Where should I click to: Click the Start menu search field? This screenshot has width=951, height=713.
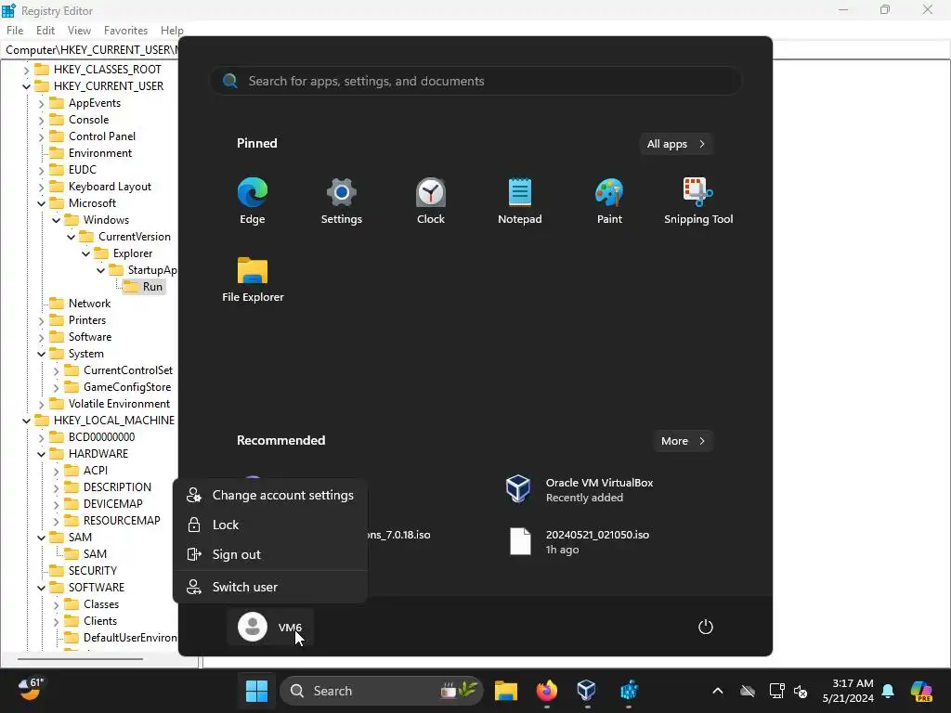pos(475,81)
